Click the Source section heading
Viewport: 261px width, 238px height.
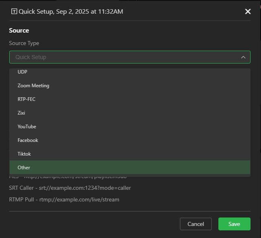point(19,31)
